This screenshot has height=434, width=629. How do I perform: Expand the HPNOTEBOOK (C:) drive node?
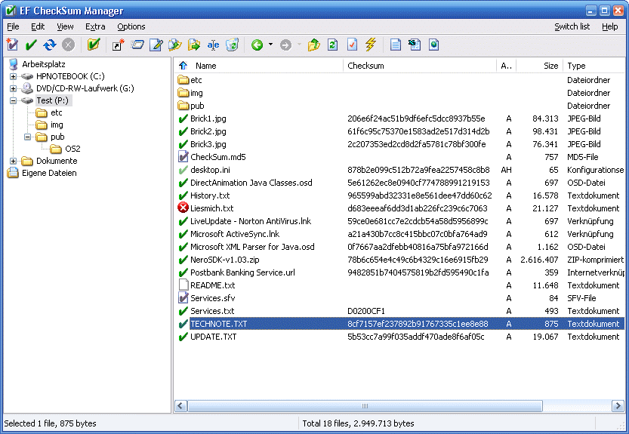14,76
